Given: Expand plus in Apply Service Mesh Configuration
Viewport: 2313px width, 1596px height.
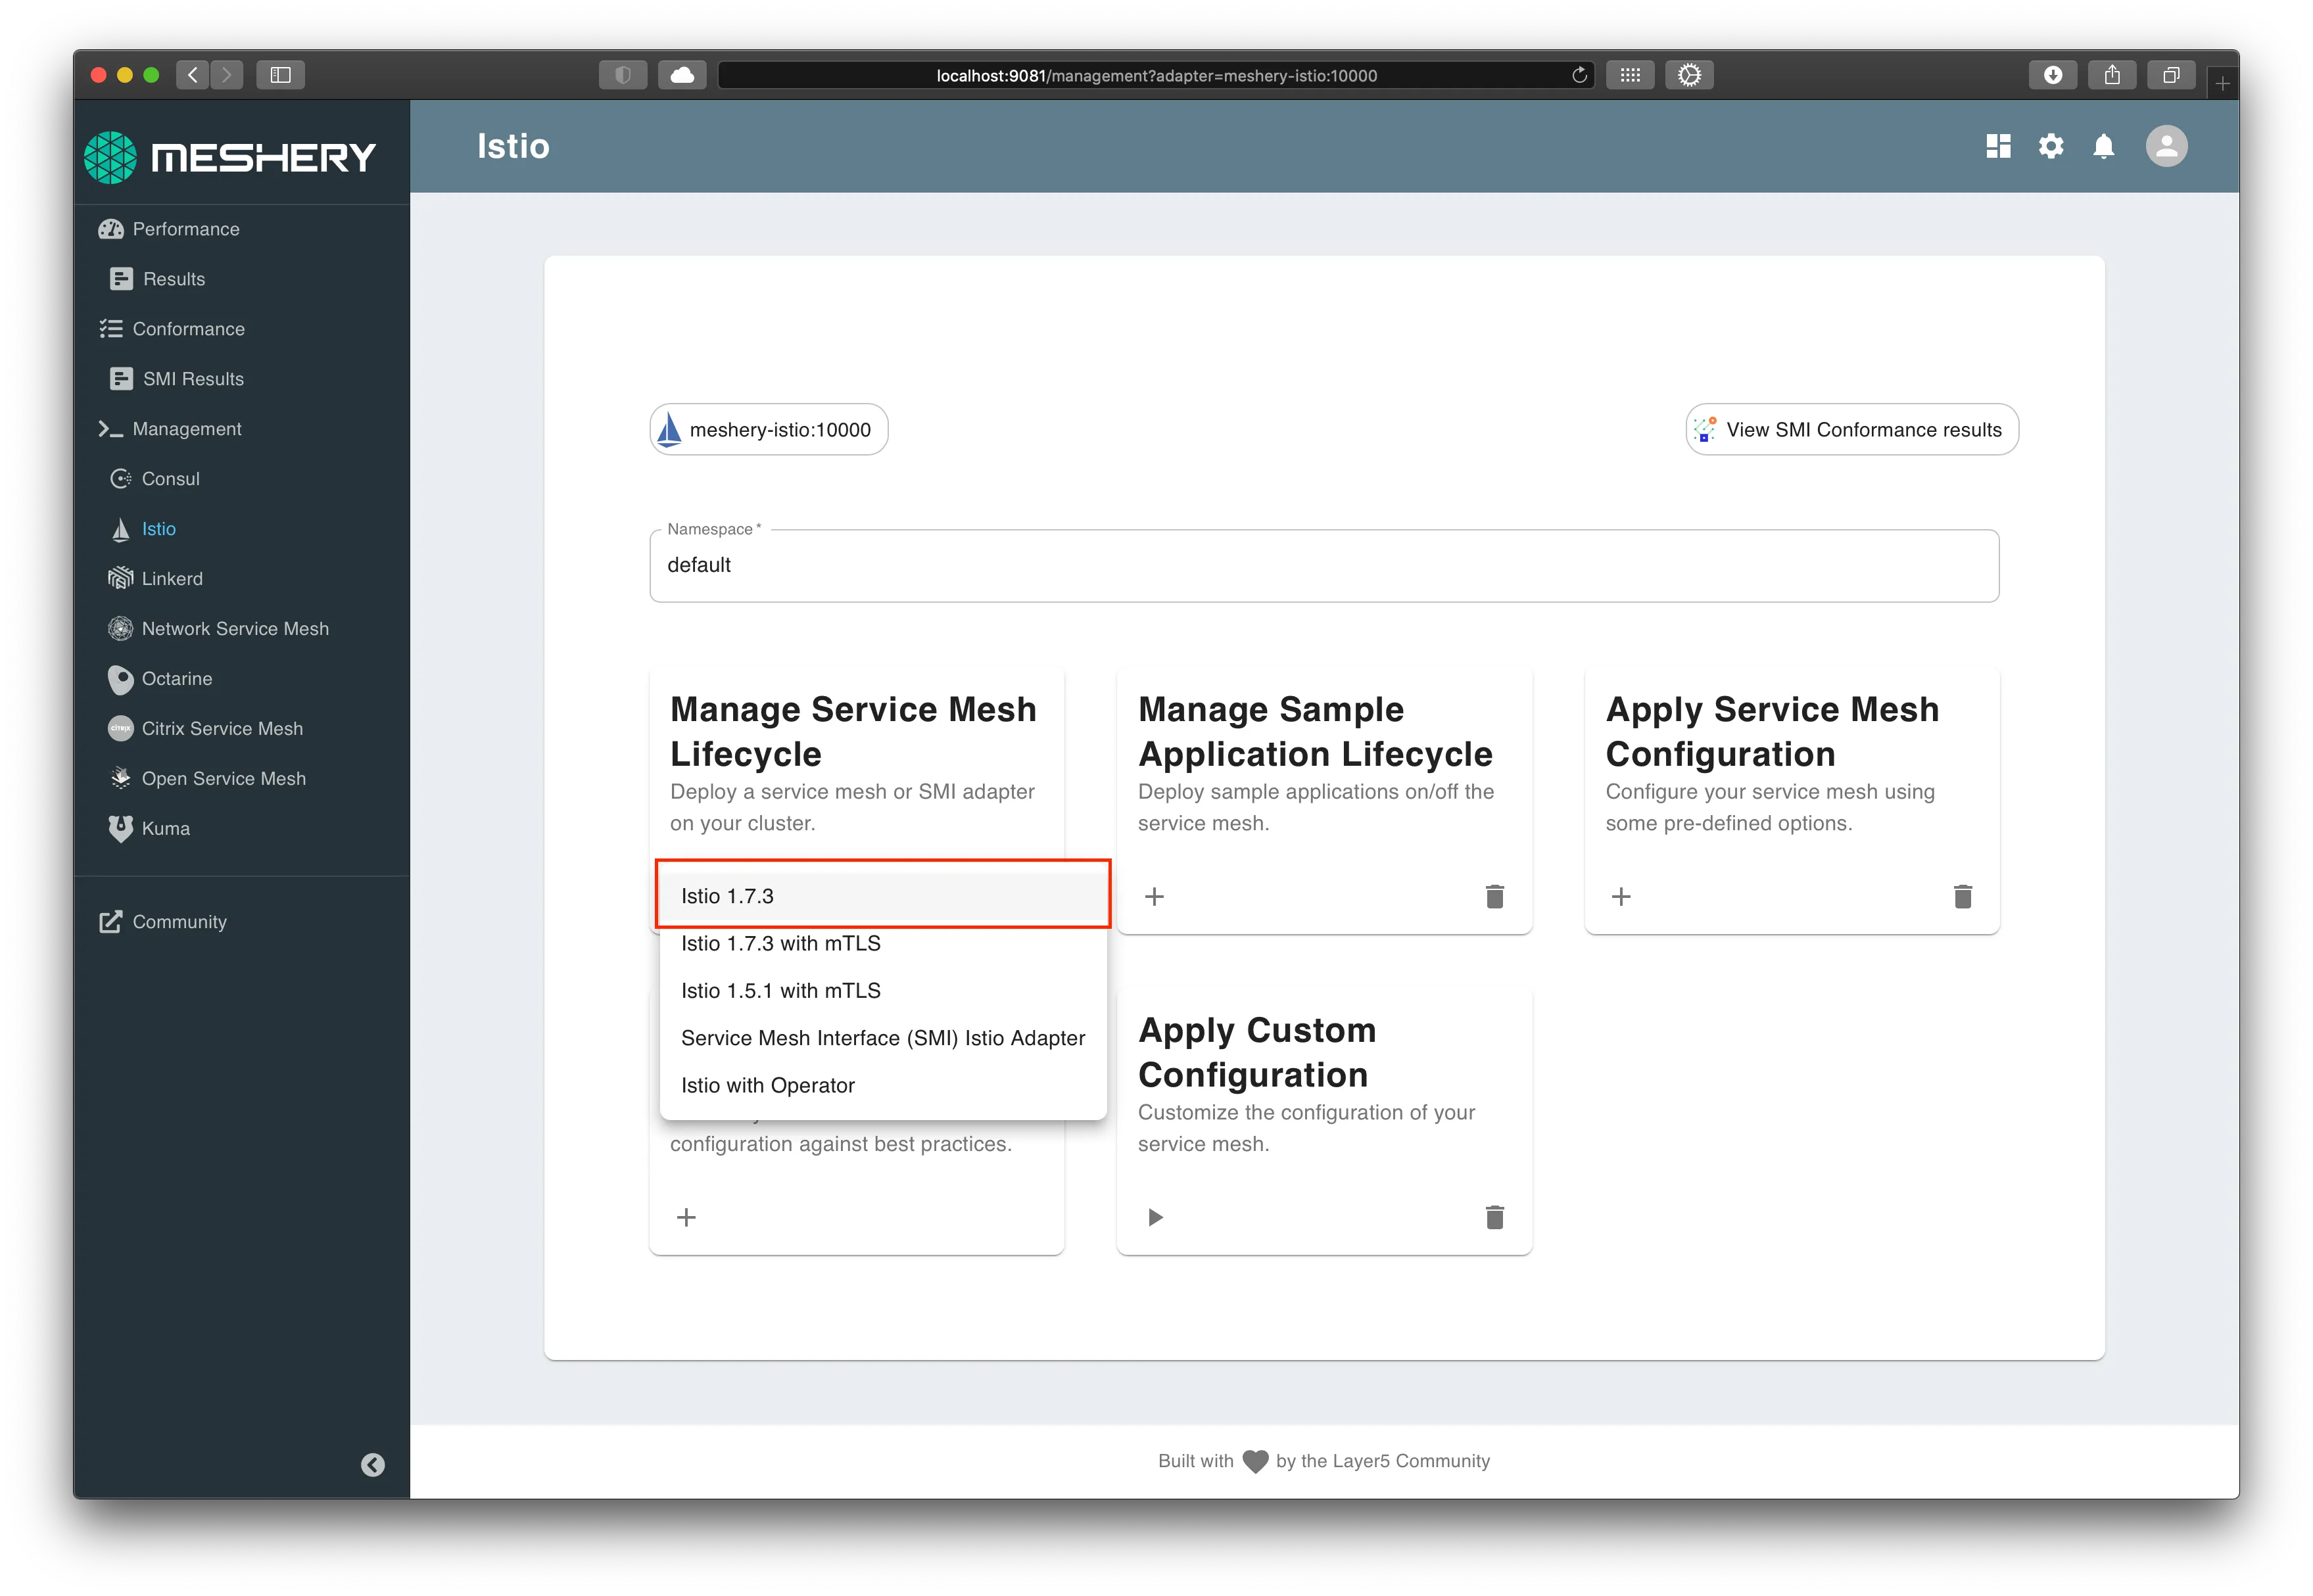Looking at the screenshot, I should coord(1621,896).
